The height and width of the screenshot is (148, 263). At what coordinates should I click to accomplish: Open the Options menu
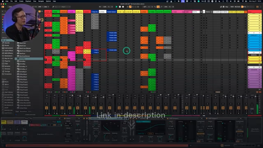pos(48,1)
